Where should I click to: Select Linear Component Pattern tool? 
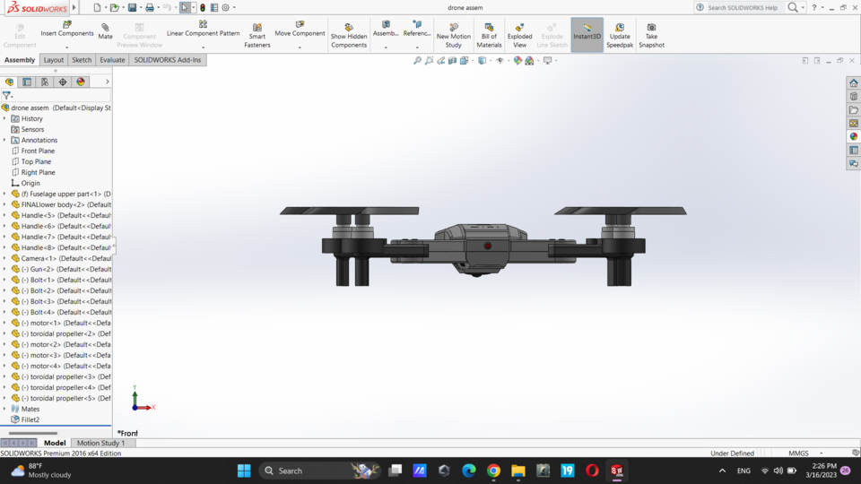204,29
